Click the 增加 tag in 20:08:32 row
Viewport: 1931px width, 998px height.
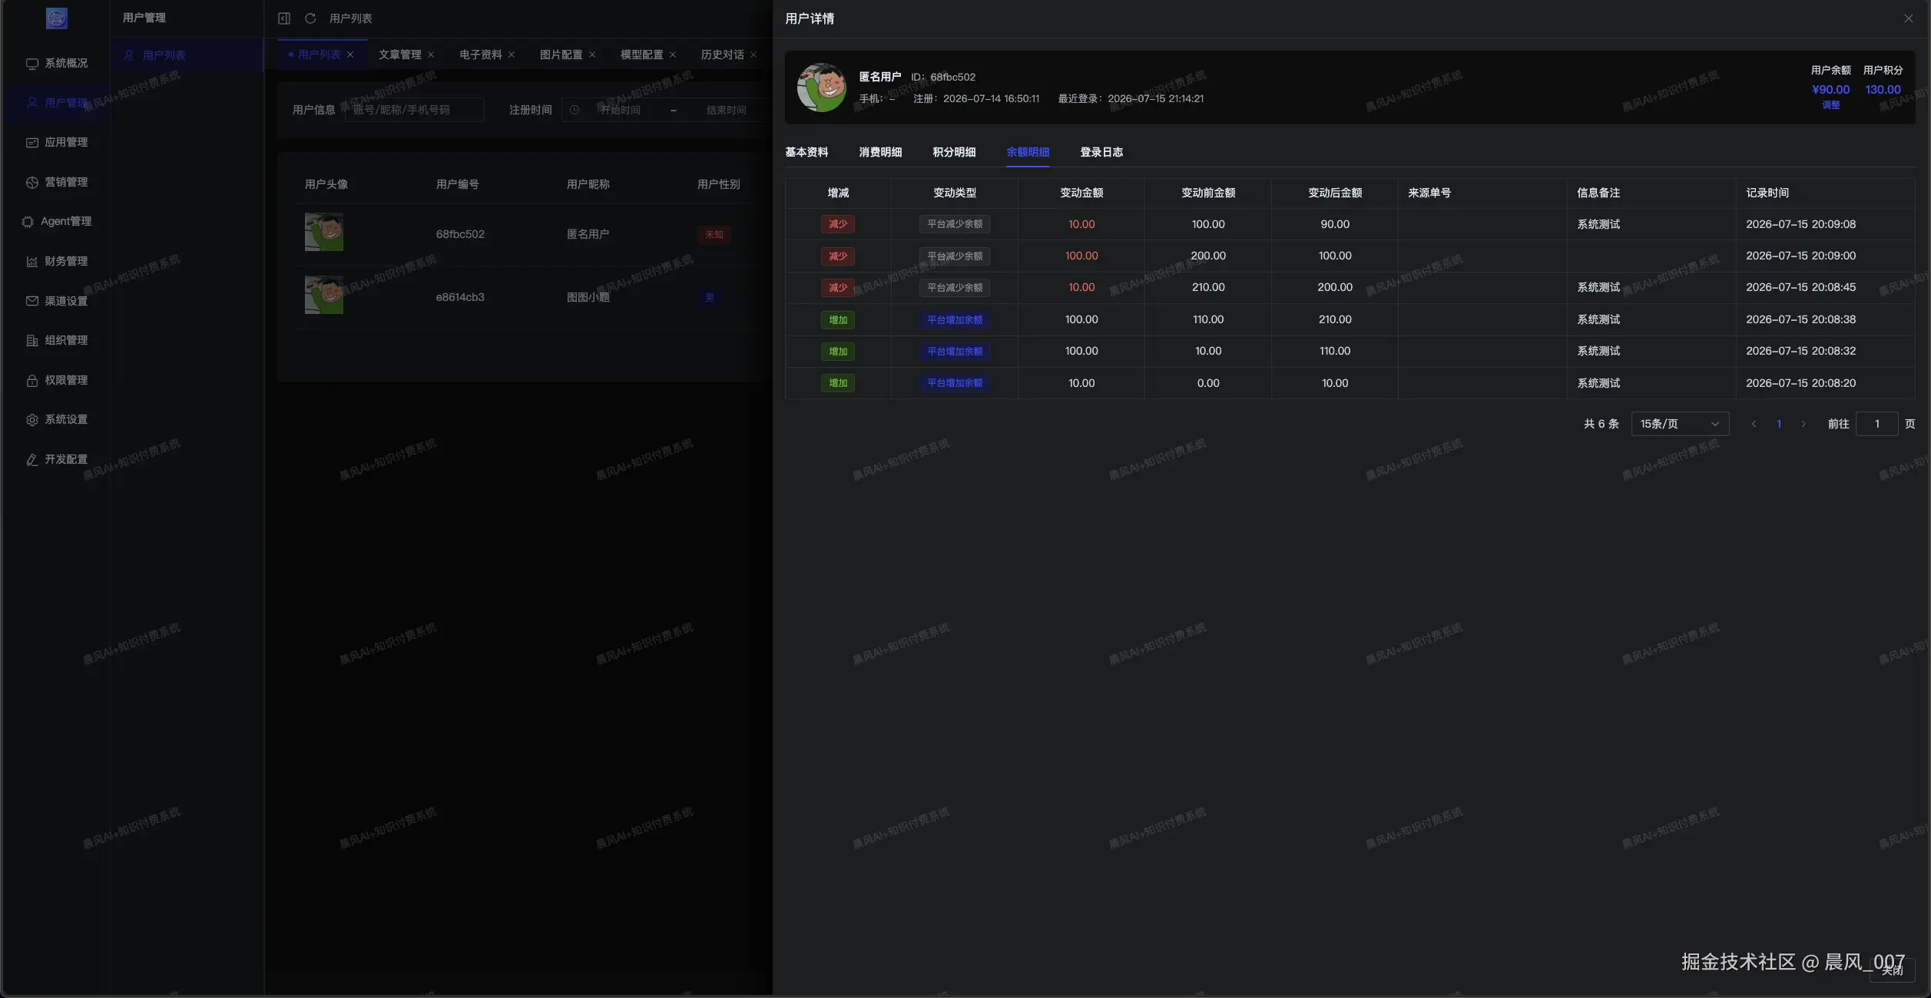point(838,352)
